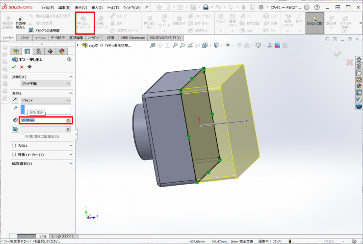
Task: Expand the 輪郭選択 section
Action: pos(70,163)
